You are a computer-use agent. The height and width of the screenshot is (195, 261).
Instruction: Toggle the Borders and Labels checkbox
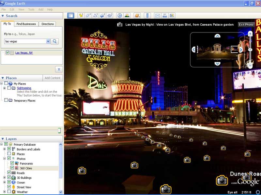(x=9, y=149)
